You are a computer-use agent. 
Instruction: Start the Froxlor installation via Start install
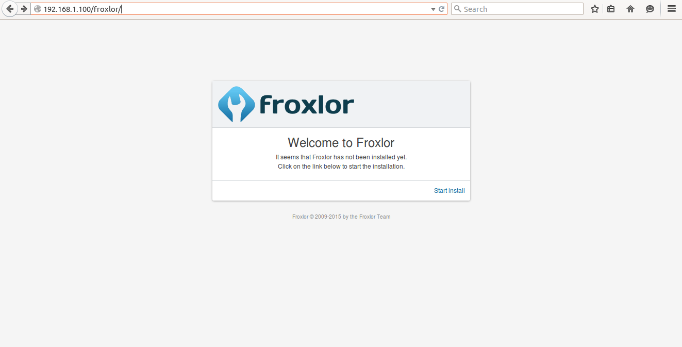[450, 191]
